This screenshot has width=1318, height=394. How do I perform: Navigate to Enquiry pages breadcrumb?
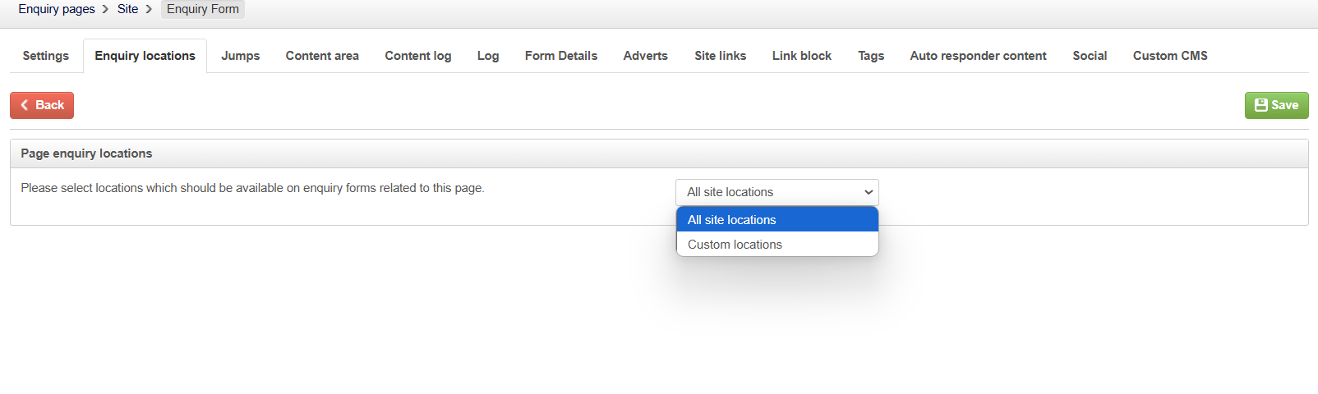click(57, 9)
